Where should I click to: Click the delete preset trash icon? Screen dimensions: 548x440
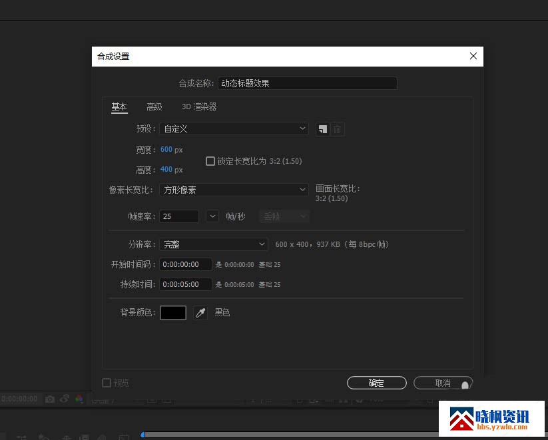[338, 129]
